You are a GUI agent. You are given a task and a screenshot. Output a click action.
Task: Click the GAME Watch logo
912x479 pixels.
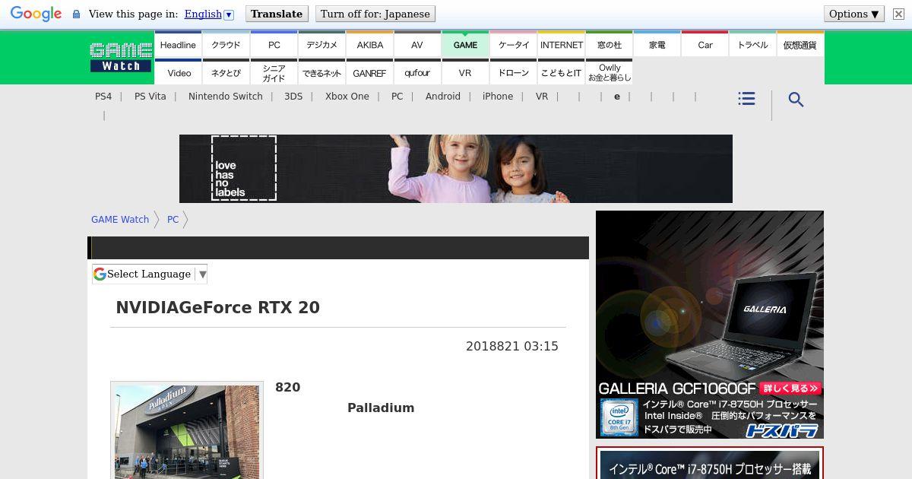point(121,57)
